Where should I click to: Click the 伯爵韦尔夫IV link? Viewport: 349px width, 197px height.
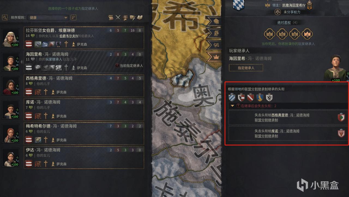(x=69, y=36)
